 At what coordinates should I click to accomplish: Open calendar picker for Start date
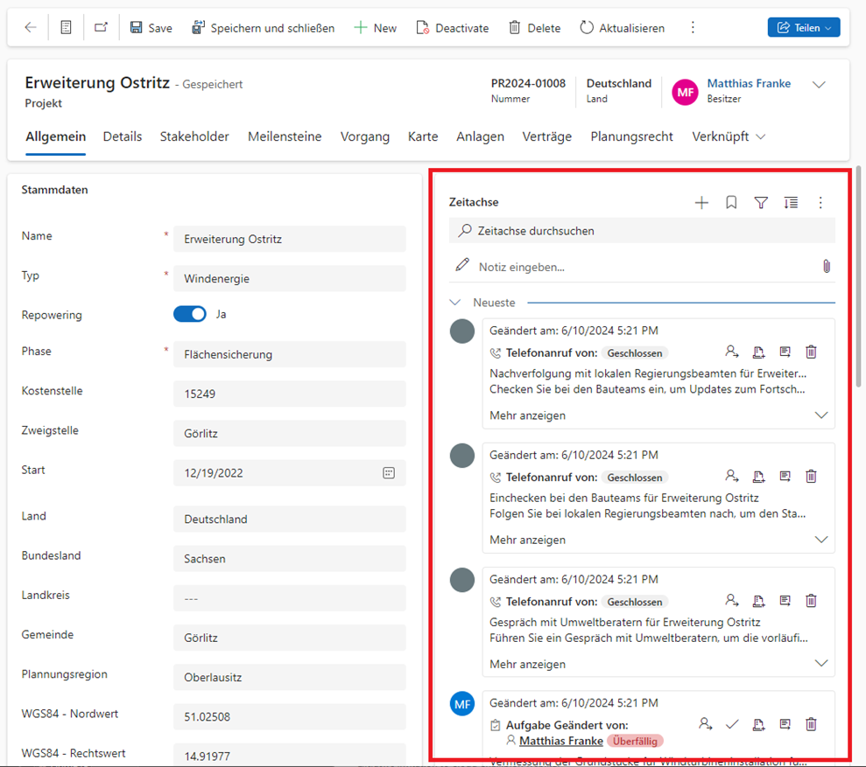pos(389,473)
